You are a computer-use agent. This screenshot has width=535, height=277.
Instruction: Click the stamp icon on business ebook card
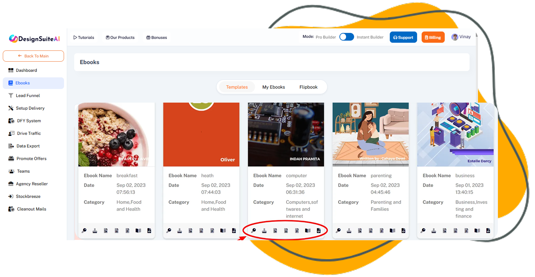(x=434, y=230)
